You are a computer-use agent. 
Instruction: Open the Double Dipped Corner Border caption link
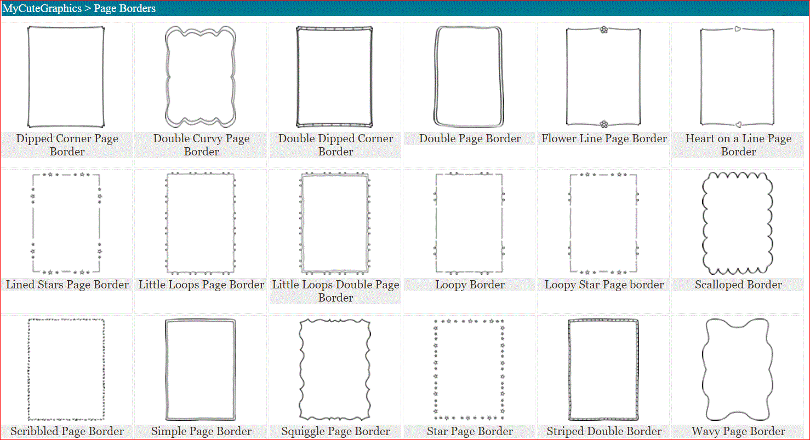pos(335,145)
